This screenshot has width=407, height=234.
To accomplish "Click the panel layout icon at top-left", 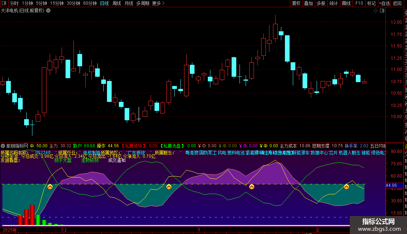I will [4, 3].
